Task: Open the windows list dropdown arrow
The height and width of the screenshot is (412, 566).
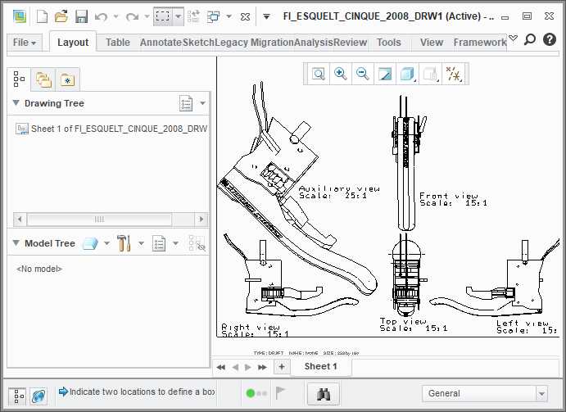Action: coord(229,16)
